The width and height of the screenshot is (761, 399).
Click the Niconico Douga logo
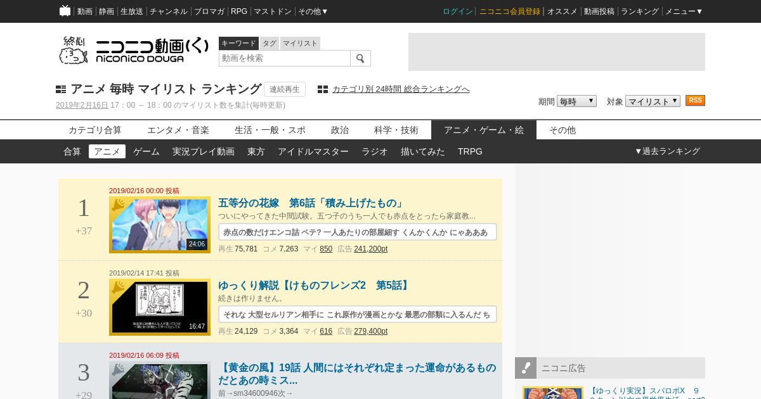134,50
